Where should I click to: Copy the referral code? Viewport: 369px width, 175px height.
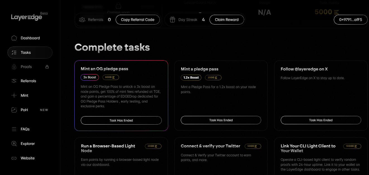point(138,20)
